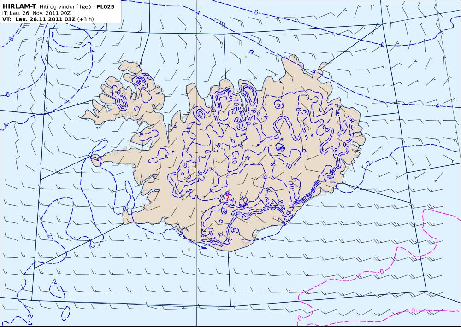Click the '-2' label in the small southwest closed contour

[54, 282]
